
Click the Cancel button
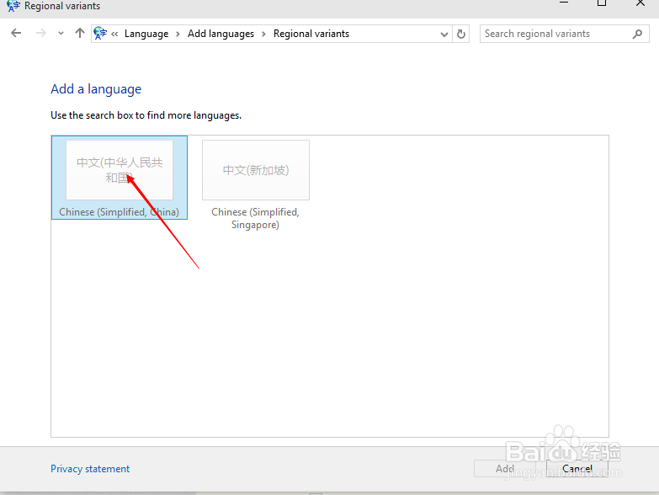pos(577,469)
